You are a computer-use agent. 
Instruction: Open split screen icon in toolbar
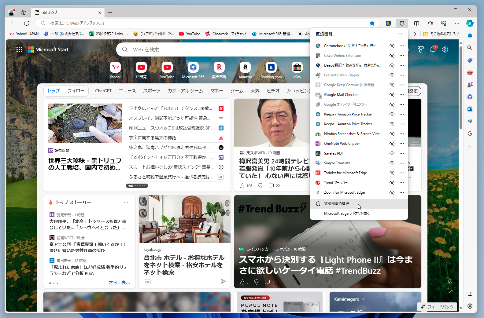[x=416, y=23]
